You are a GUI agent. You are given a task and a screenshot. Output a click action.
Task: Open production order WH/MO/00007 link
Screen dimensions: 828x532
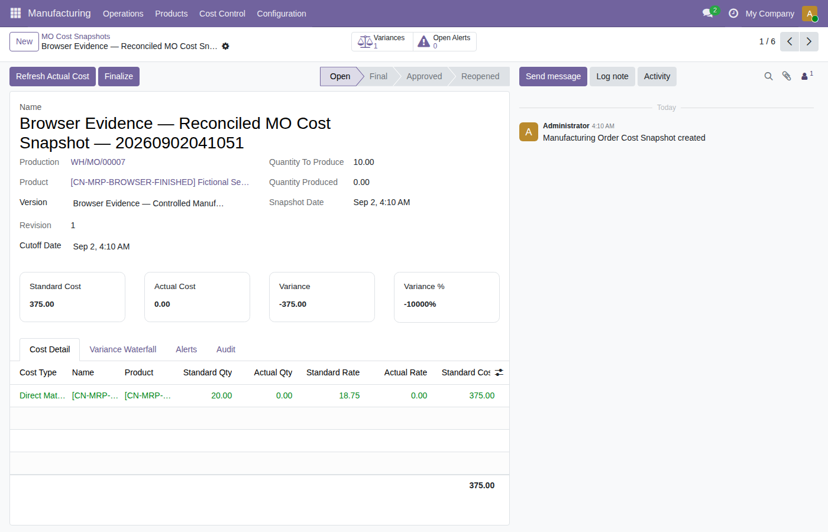tap(98, 162)
